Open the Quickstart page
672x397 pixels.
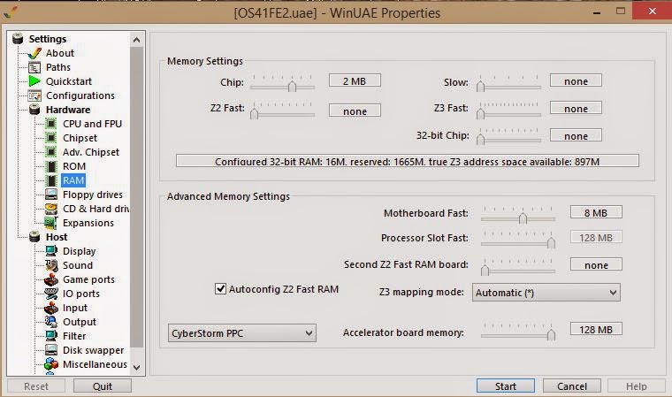coord(69,81)
